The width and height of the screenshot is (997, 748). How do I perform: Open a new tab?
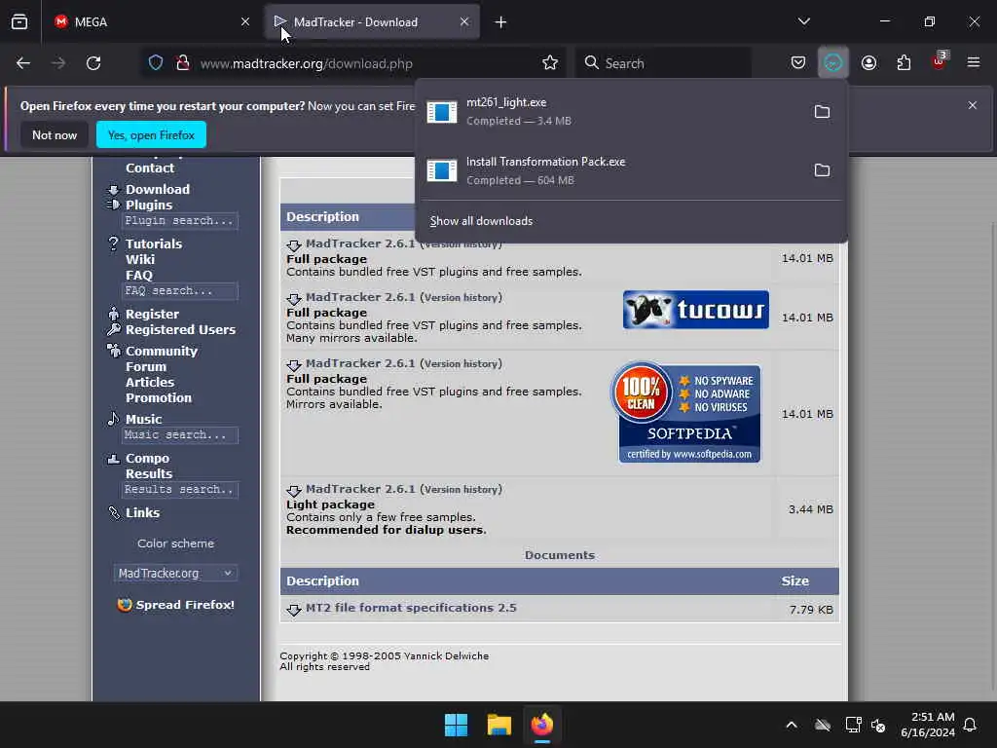[501, 22]
